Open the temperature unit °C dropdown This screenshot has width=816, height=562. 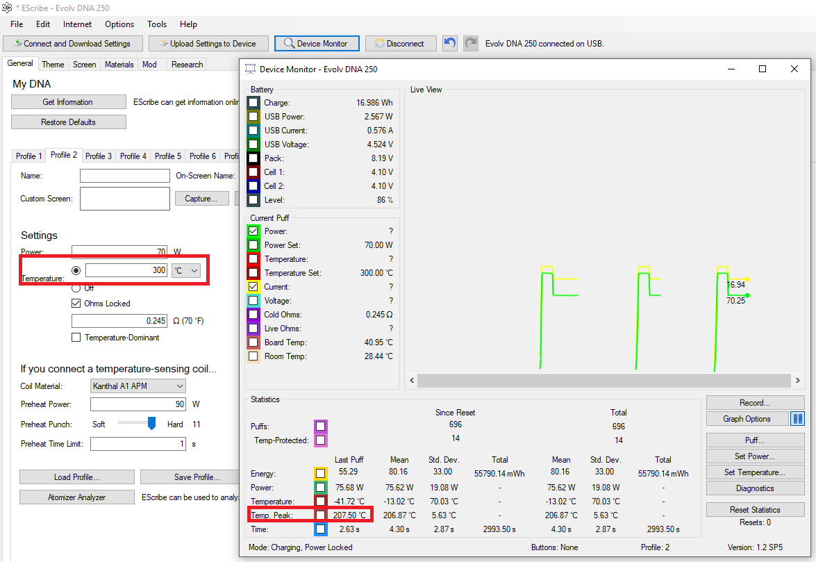(x=186, y=271)
